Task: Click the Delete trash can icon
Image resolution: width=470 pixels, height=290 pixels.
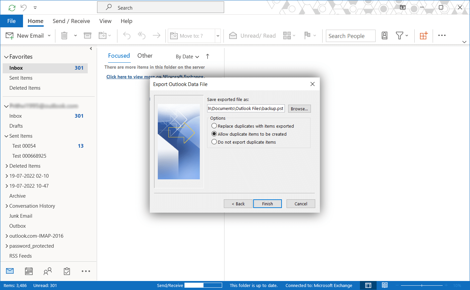Action: [64, 35]
